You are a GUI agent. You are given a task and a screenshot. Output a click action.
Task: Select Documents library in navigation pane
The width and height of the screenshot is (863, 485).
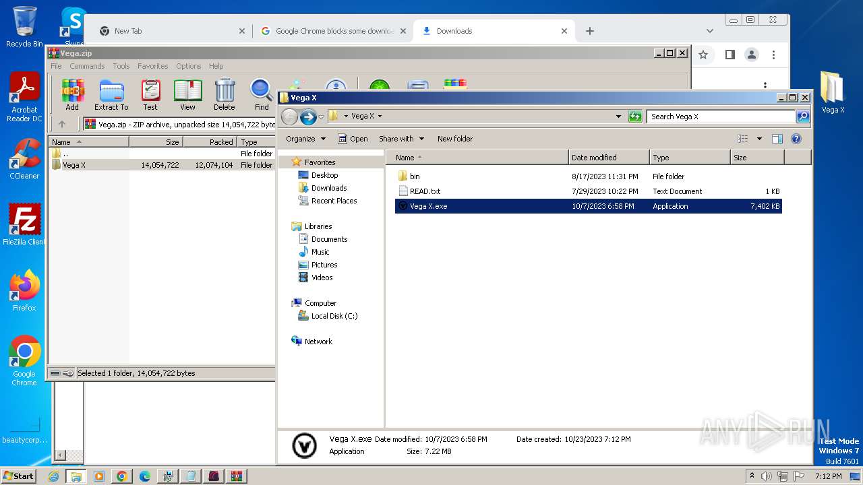[x=329, y=239]
